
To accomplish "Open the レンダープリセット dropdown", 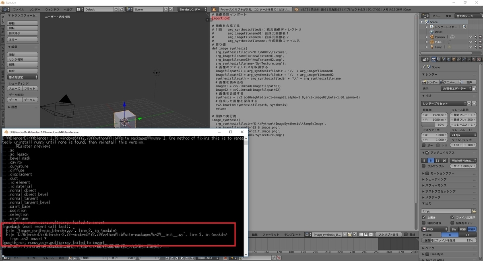I will pyautogui.click(x=444, y=104).
